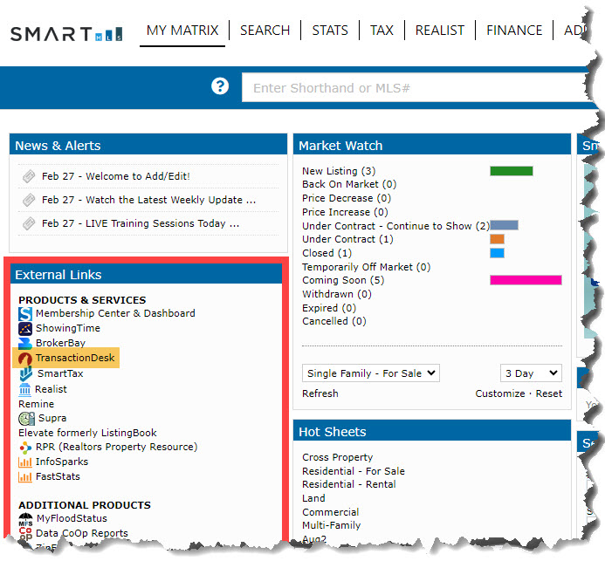Click the Data CoOp Reports icon
This screenshot has width=605, height=561.
point(25,534)
